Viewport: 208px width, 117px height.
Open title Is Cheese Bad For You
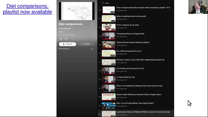click(x=126, y=77)
